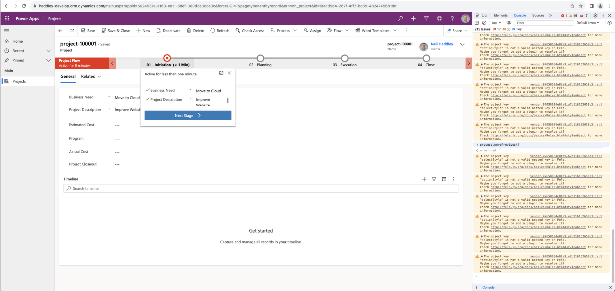
Task: Open the Related tab dropdown
Action: point(91,76)
